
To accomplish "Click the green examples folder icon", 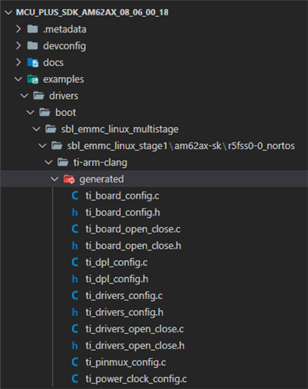I will 32,79.
